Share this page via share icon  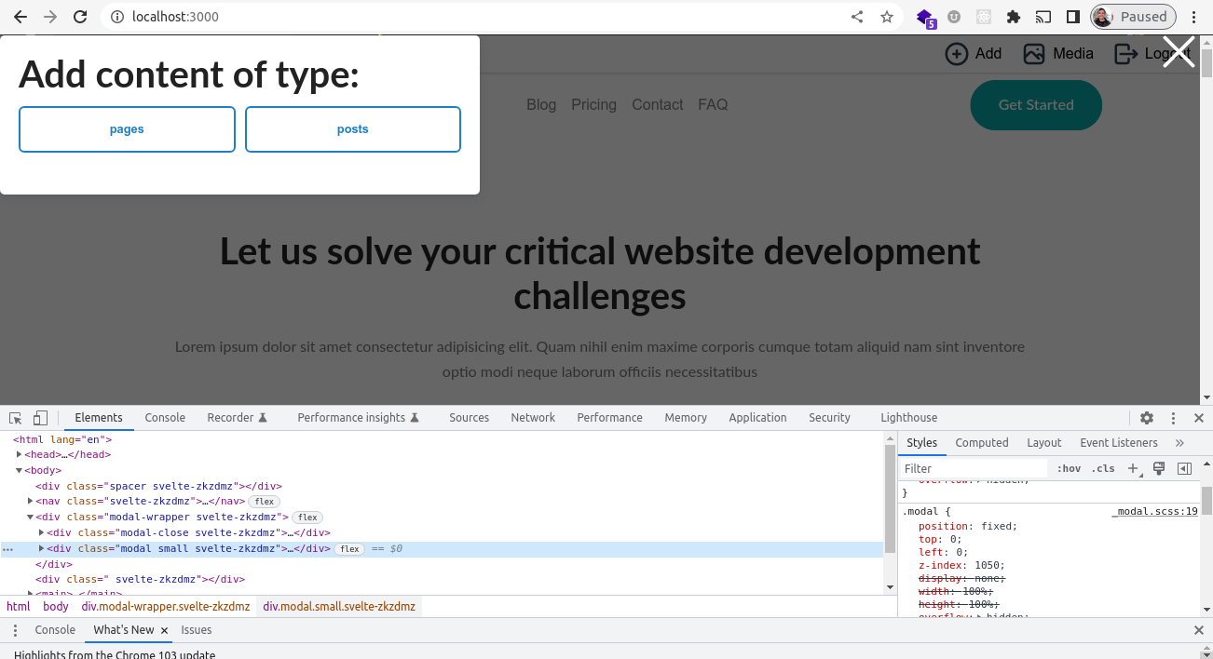[x=857, y=17]
